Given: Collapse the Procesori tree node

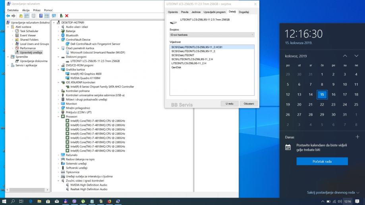Looking at the screenshot, I should point(59,117).
